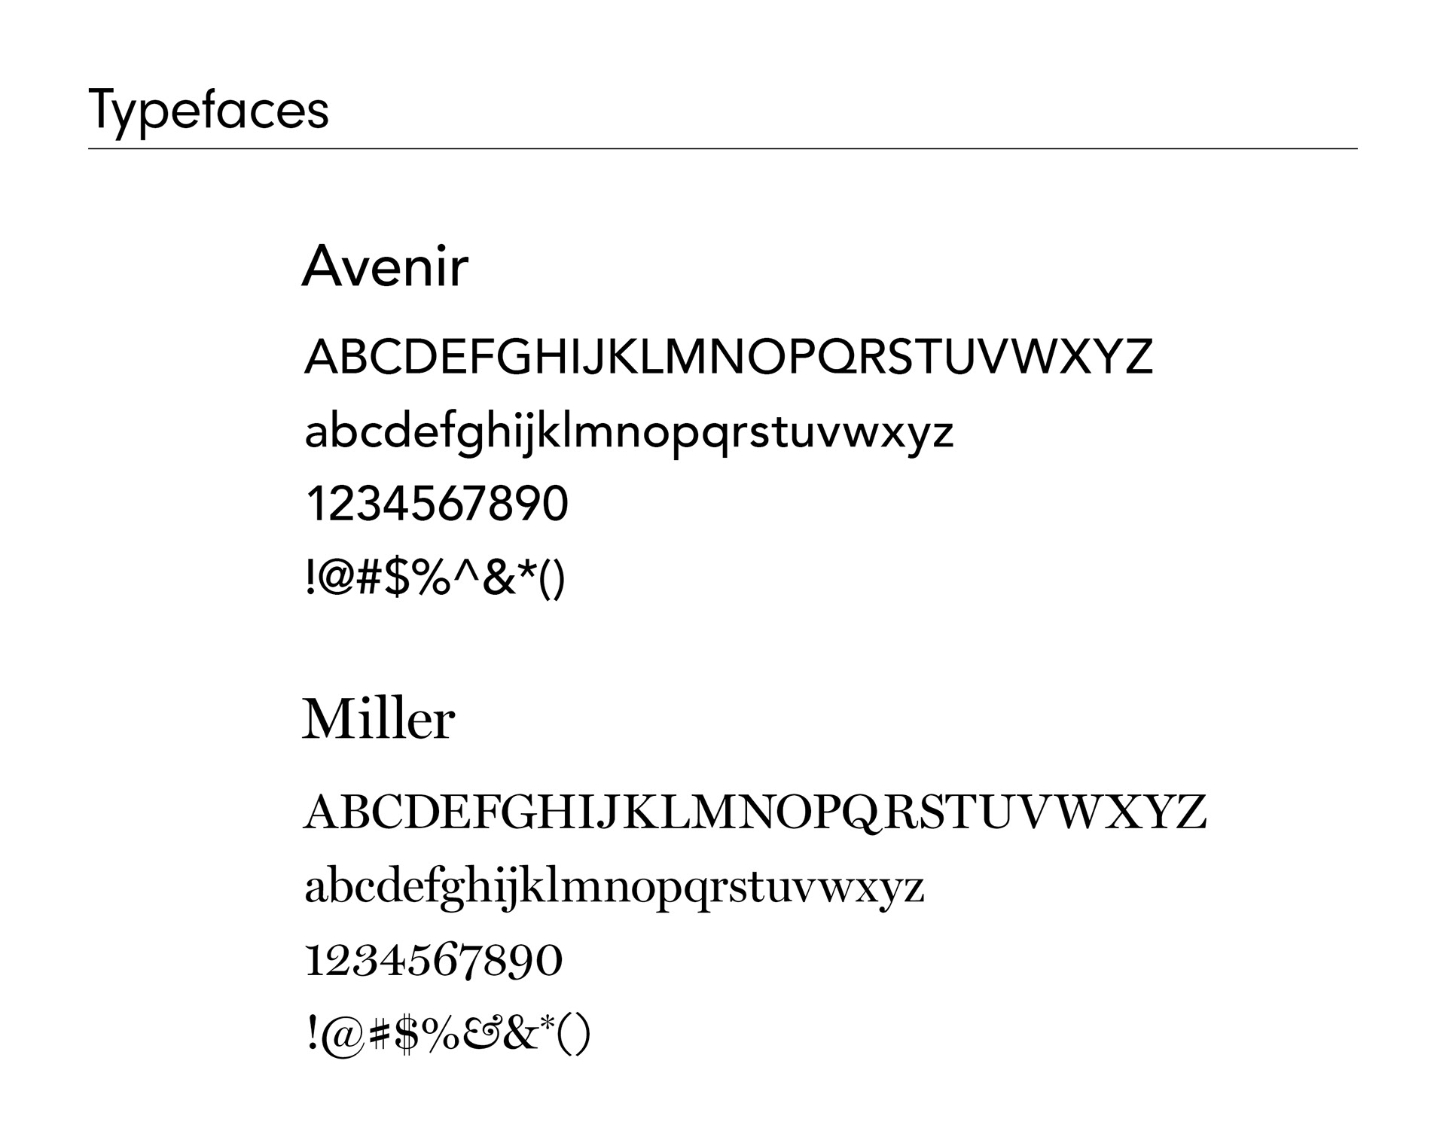This screenshot has width=1446, height=1146.
Task: Click the Avenir @ symbol
Action: (337, 578)
